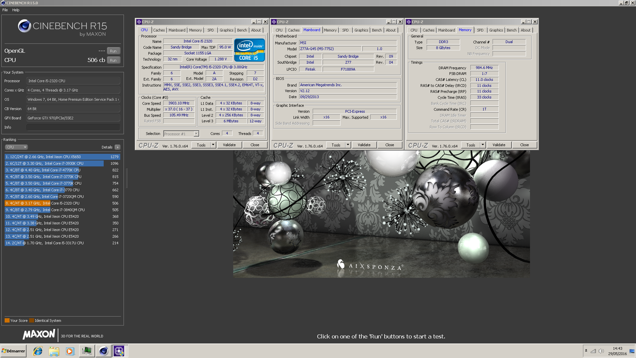Open the File menu
Viewport: 636px width, 358px height.
(x=5, y=10)
